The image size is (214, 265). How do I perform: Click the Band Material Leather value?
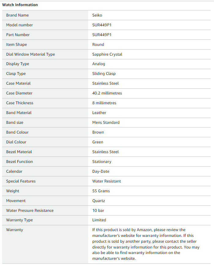99,113
